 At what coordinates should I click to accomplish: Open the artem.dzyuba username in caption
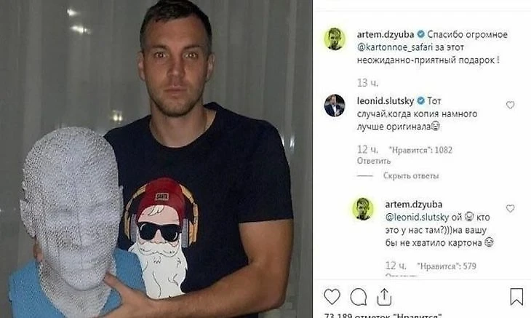[386, 34]
